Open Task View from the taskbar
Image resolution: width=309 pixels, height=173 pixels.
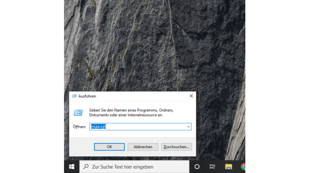212,167
